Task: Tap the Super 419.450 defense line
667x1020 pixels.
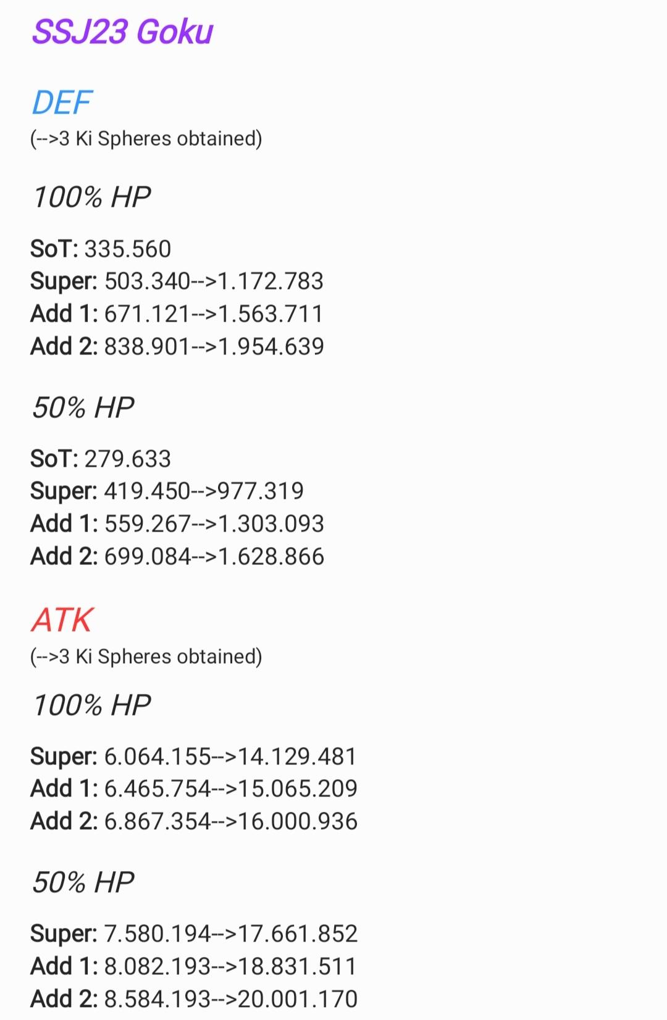Action: point(167,491)
